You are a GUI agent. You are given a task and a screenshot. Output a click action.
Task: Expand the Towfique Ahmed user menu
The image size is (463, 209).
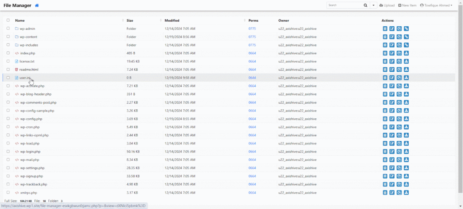436,5
